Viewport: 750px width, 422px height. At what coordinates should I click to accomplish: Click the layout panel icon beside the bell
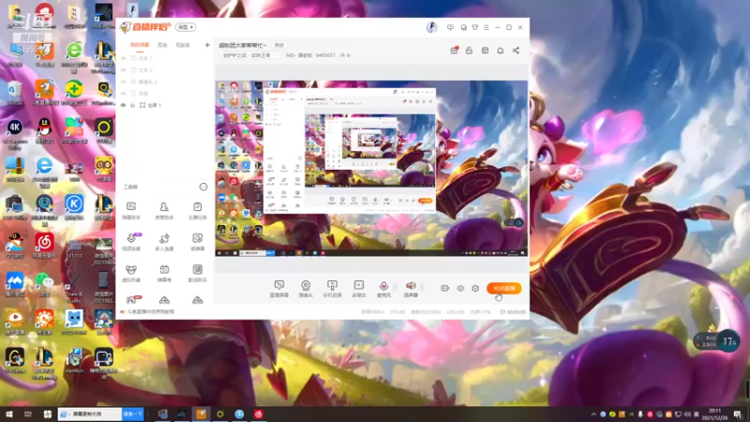(x=485, y=51)
